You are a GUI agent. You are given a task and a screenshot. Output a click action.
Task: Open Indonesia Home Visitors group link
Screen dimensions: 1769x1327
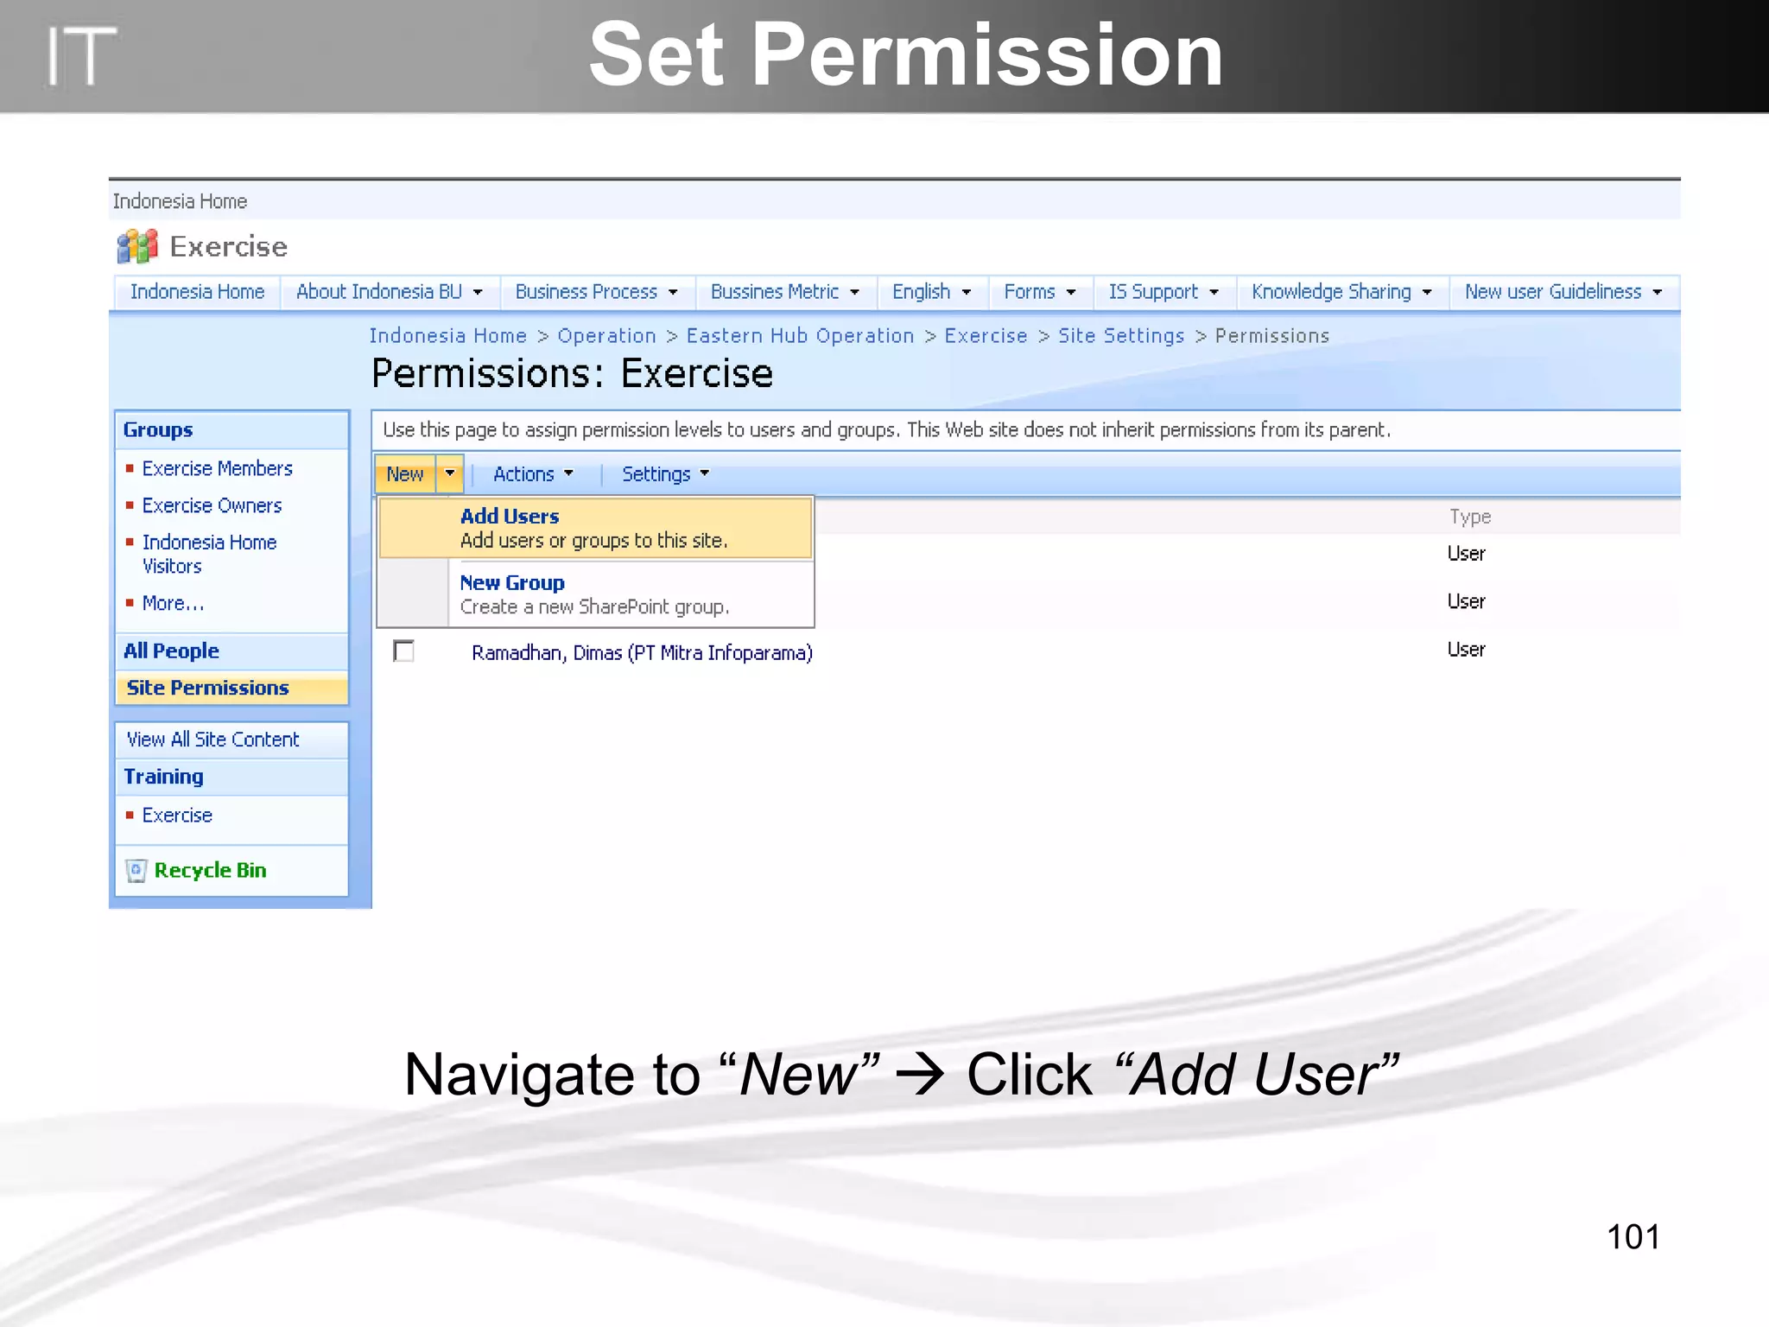pos(209,554)
